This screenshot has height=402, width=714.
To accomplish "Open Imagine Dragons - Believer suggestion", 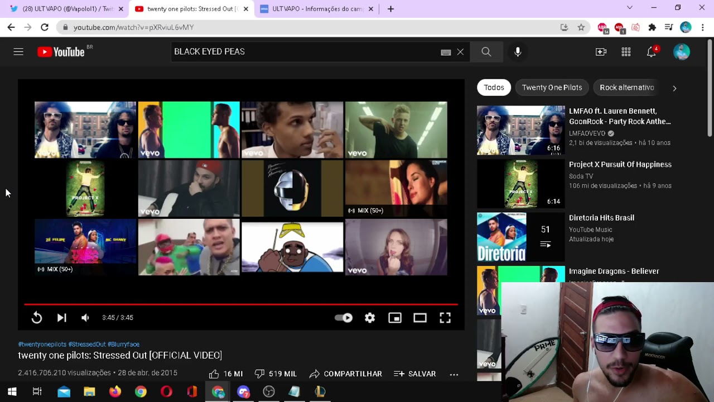I will point(614,271).
